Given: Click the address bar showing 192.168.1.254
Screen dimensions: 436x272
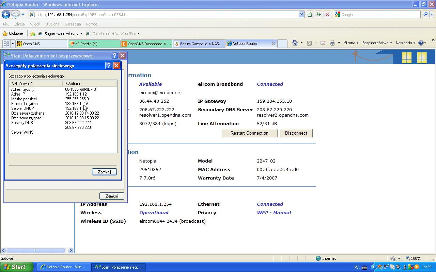Looking at the screenshot, I should coord(163,15).
